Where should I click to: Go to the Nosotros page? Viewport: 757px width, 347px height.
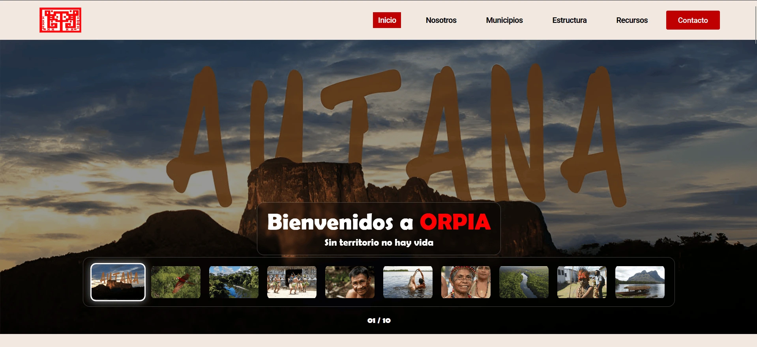point(441,20)
